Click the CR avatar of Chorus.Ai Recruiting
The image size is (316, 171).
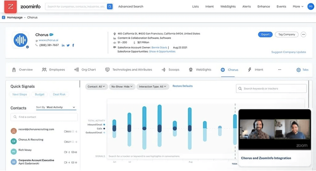14,141
